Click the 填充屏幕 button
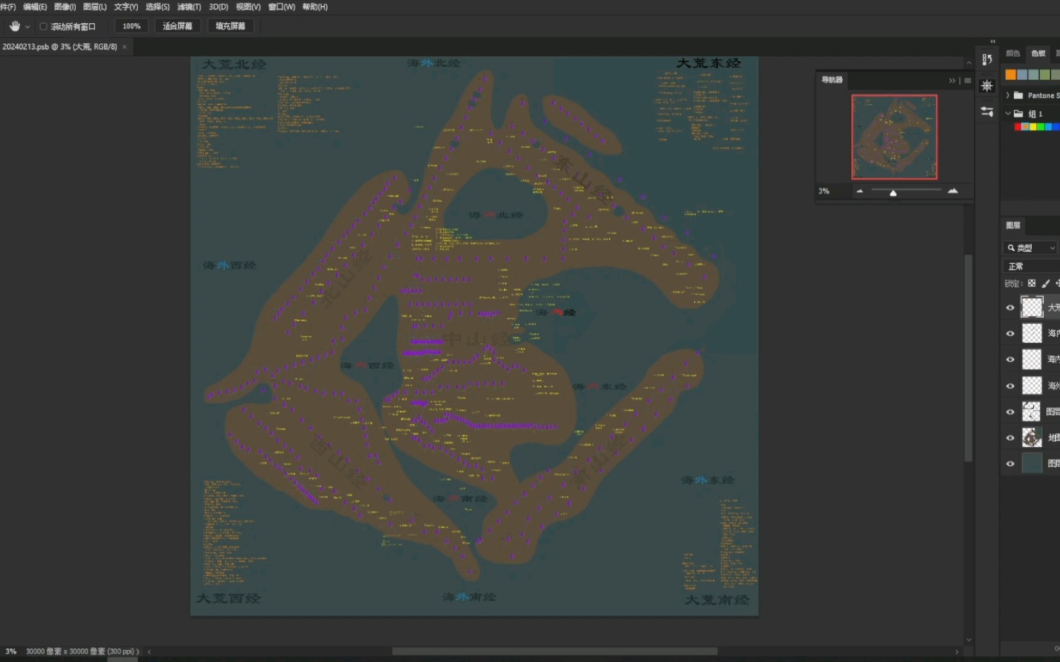The image size is (1060, 662). [x=230, y=26]
